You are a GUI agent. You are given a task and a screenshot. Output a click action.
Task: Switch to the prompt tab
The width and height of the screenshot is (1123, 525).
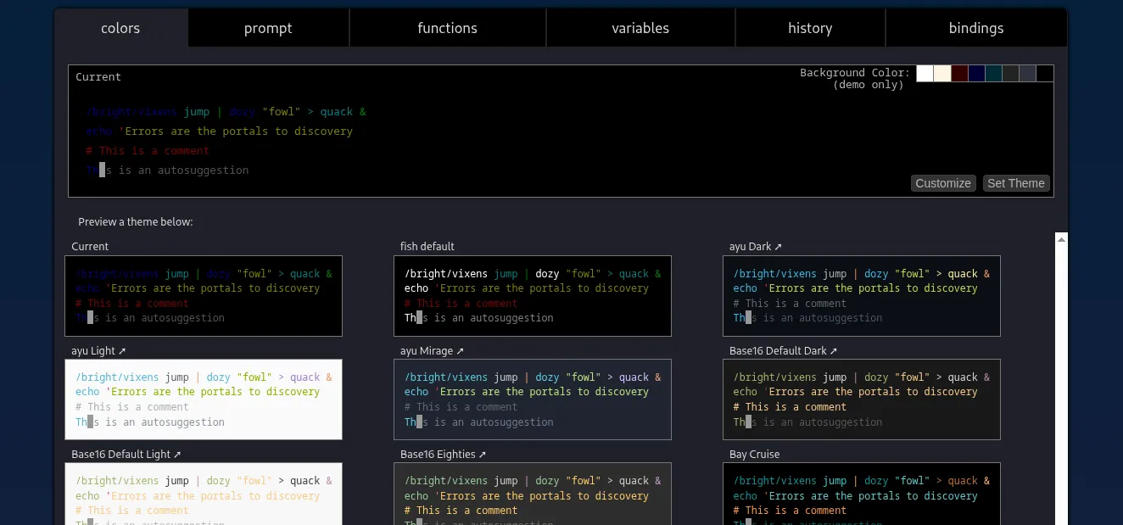(x=268, y=27)
